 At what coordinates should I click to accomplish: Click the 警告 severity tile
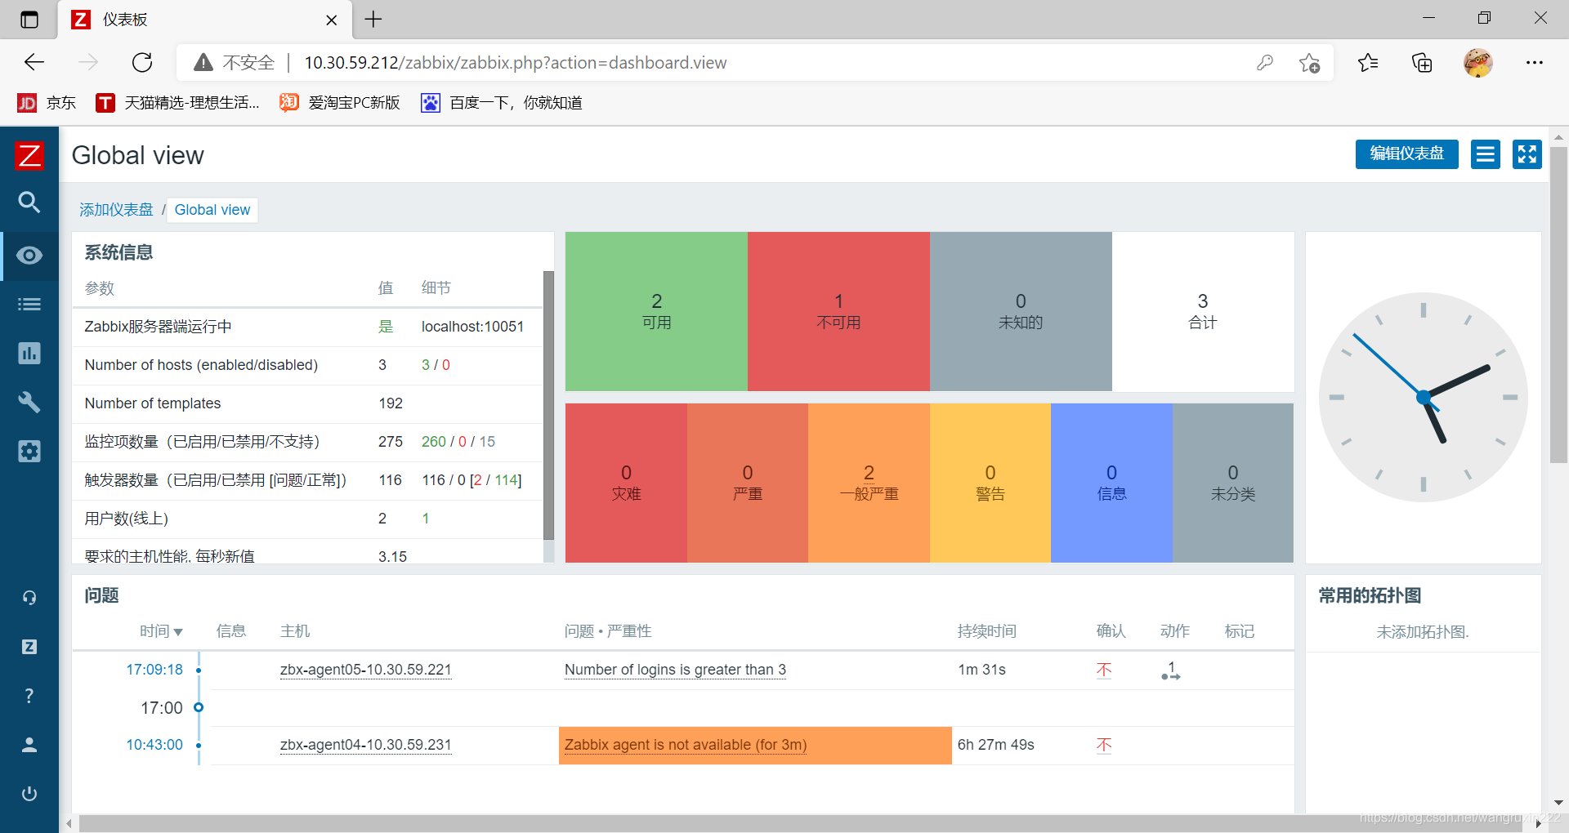point(990,483)
